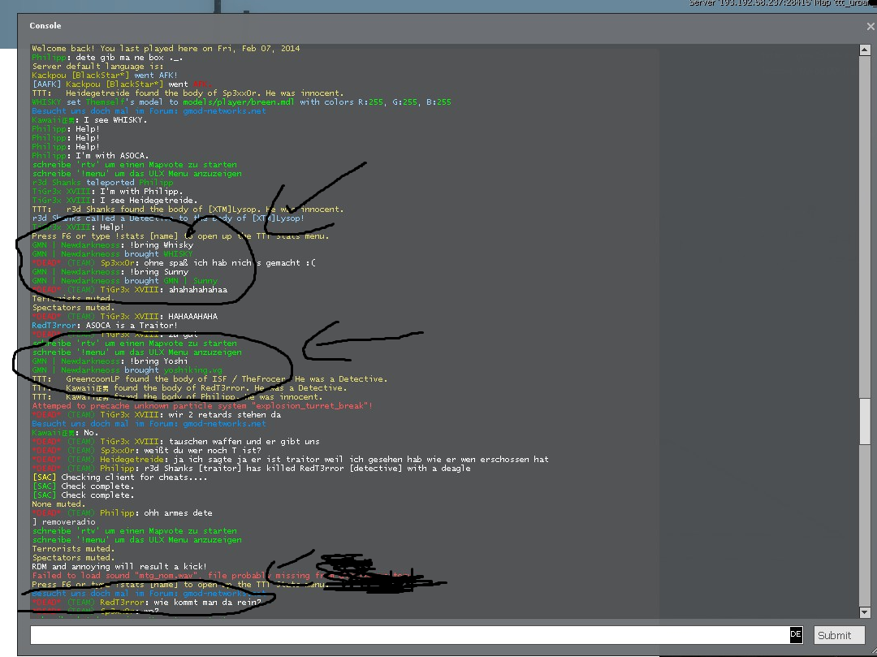
Task: Click 'Newdarkneoss brought WHISKY' line
Action: [112, 254]
